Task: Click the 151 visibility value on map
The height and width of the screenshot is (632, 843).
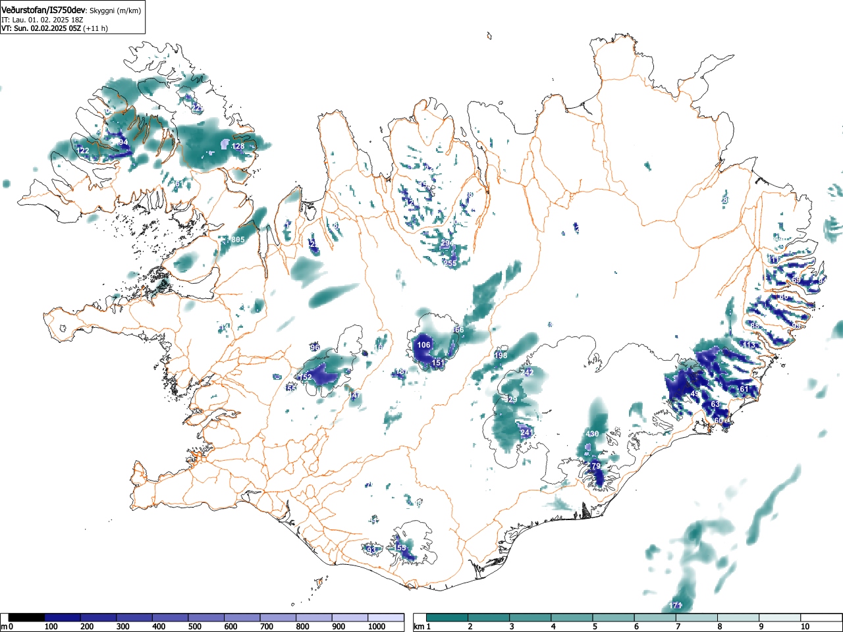Action: tap(438, 363)
